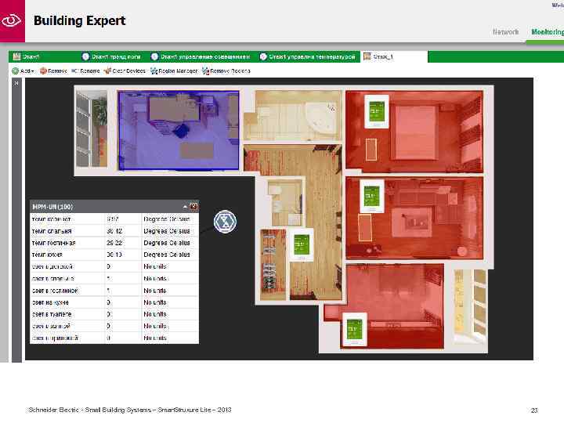The width and height of the screenshot is (564, 423).
Task: Open the Network tab
Action: click(x=506, y=32)
